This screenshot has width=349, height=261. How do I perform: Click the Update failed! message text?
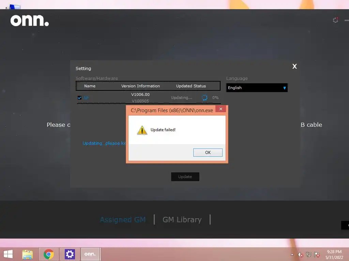pyautogui.click(x=163, y=130)
